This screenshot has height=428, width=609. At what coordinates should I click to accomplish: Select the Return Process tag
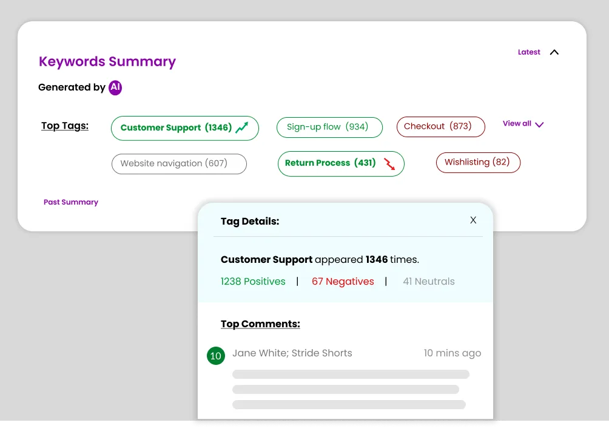[330, 163]
